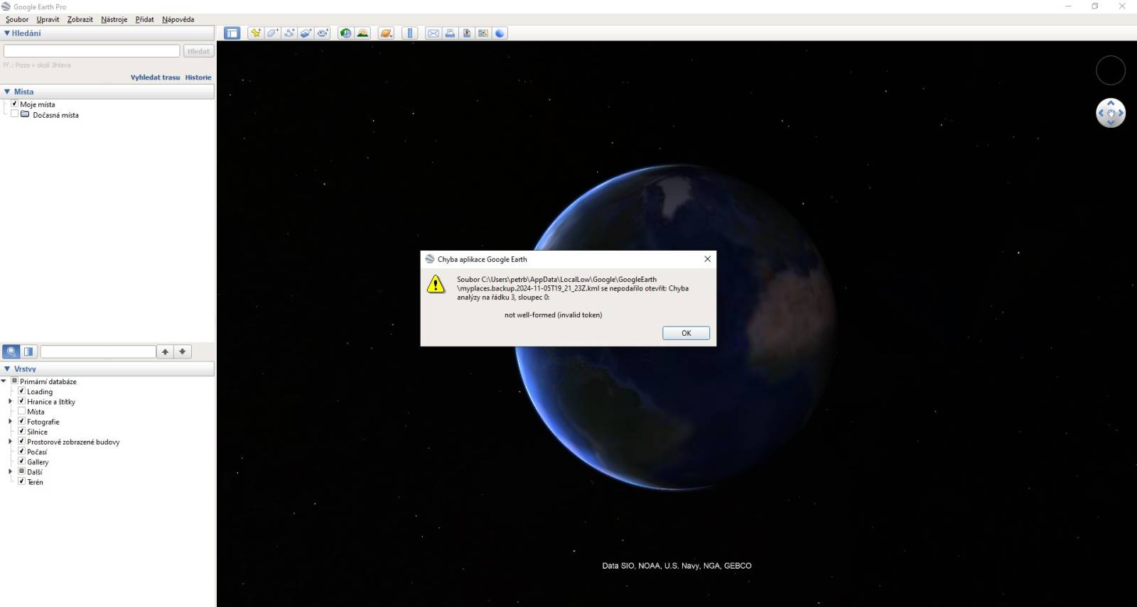
Task: View in Google Maps via toolbar icon
Action: tap(483, 33)
